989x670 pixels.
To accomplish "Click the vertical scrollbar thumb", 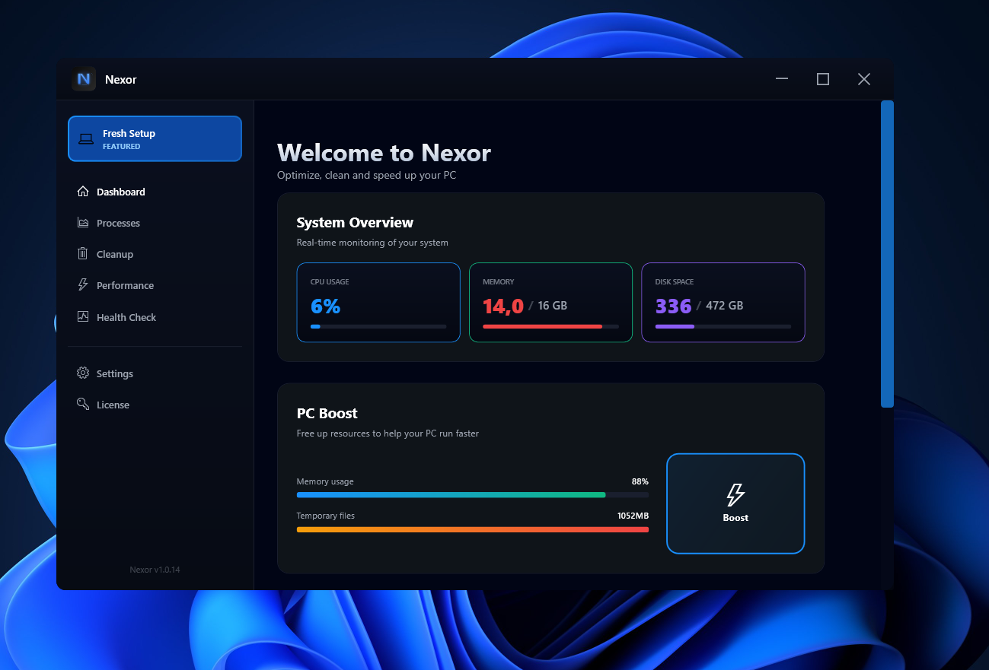I will click(887, 254).
